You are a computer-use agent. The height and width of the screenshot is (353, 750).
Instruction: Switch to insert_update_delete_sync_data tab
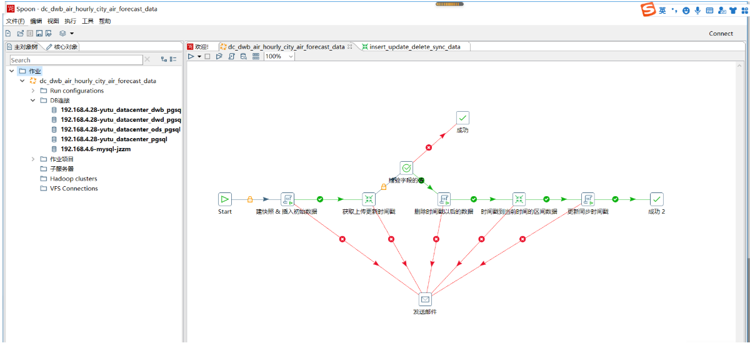coord(414,47)
